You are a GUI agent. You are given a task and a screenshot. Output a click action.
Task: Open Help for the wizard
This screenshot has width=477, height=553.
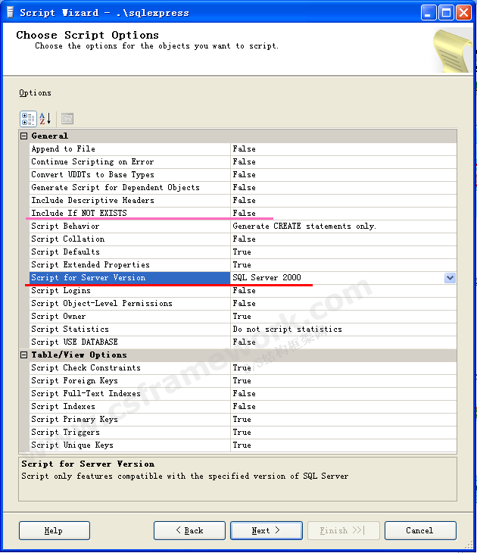click(54, 530)
